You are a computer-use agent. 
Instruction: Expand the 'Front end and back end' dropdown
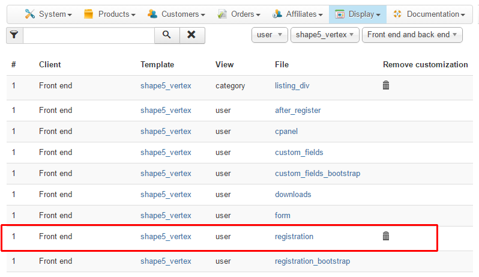coord(412,35)
